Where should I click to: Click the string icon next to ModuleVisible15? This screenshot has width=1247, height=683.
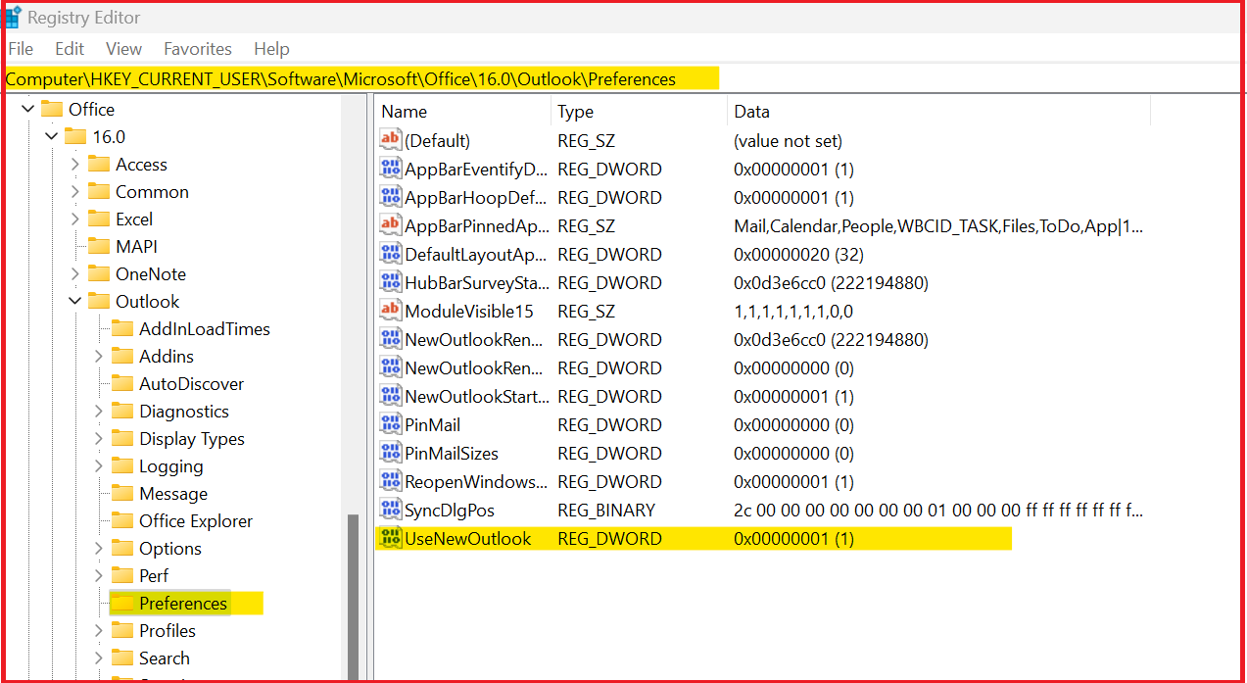[x=390, y=311]
